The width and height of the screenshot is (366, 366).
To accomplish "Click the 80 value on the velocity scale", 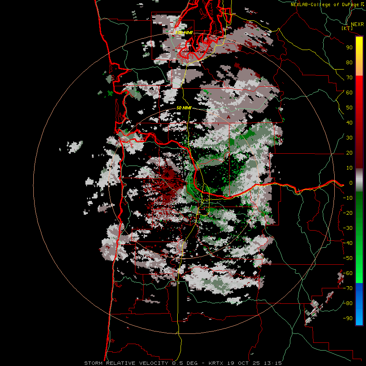I will click(x=349, y=63).
